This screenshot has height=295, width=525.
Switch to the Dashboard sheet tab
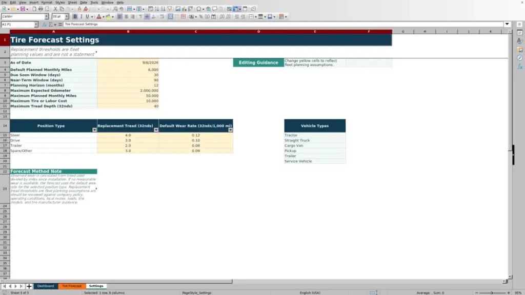(46, 286)
